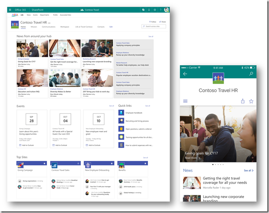Screen dimensions: 269x213
Task: Click Office 365 in the top bar
Action: pyautogui.click(x=20, y=10)
